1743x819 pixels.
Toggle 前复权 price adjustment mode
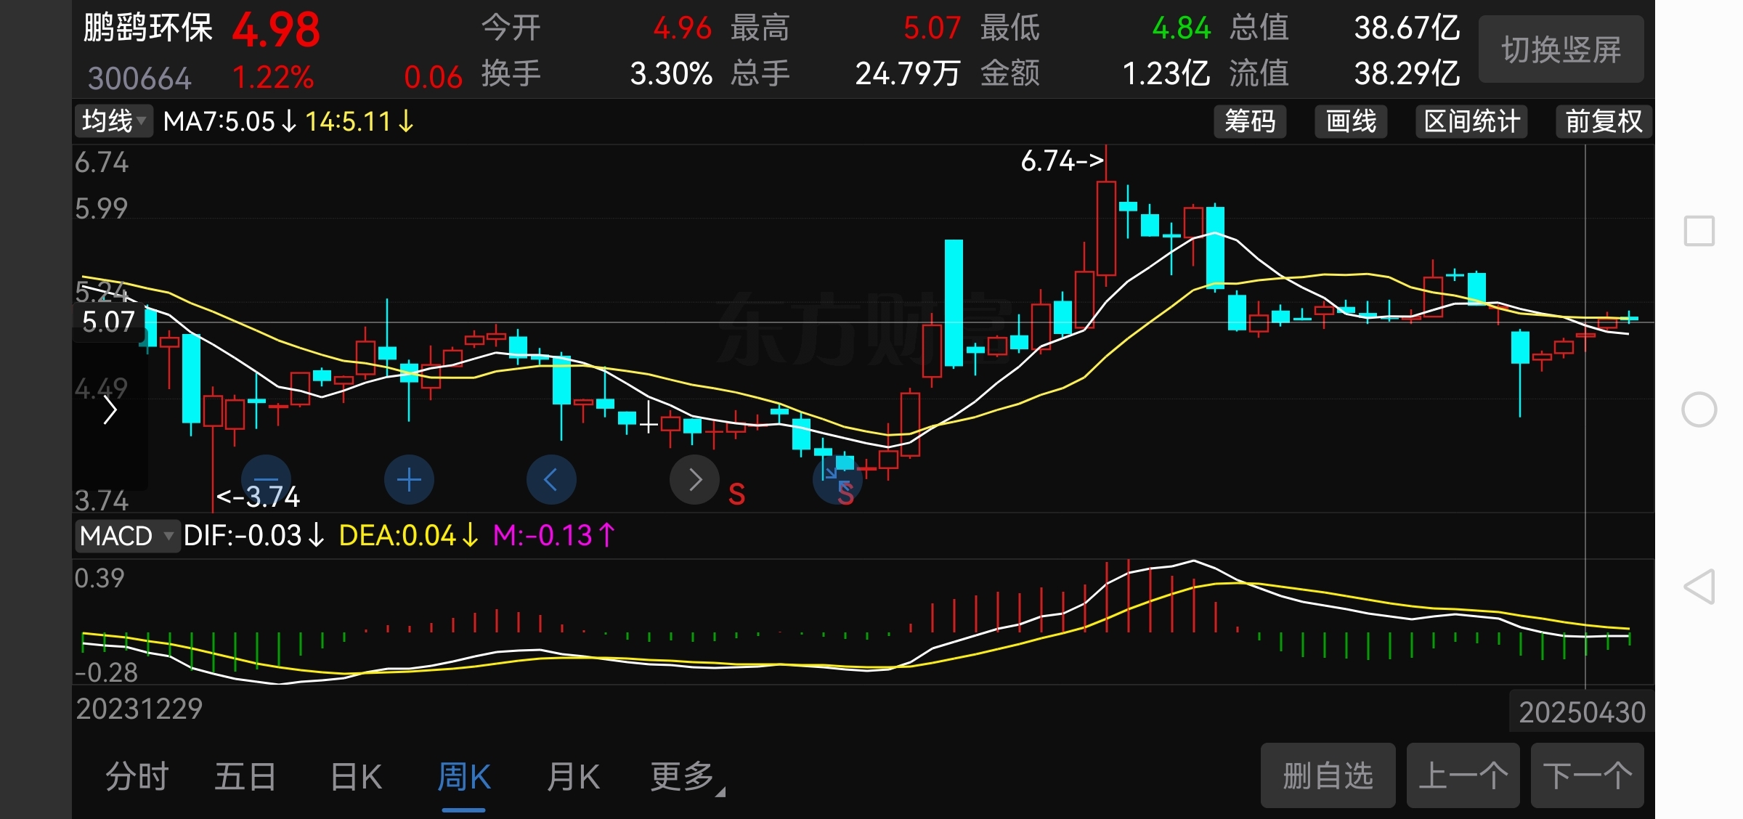[1604, 121]
